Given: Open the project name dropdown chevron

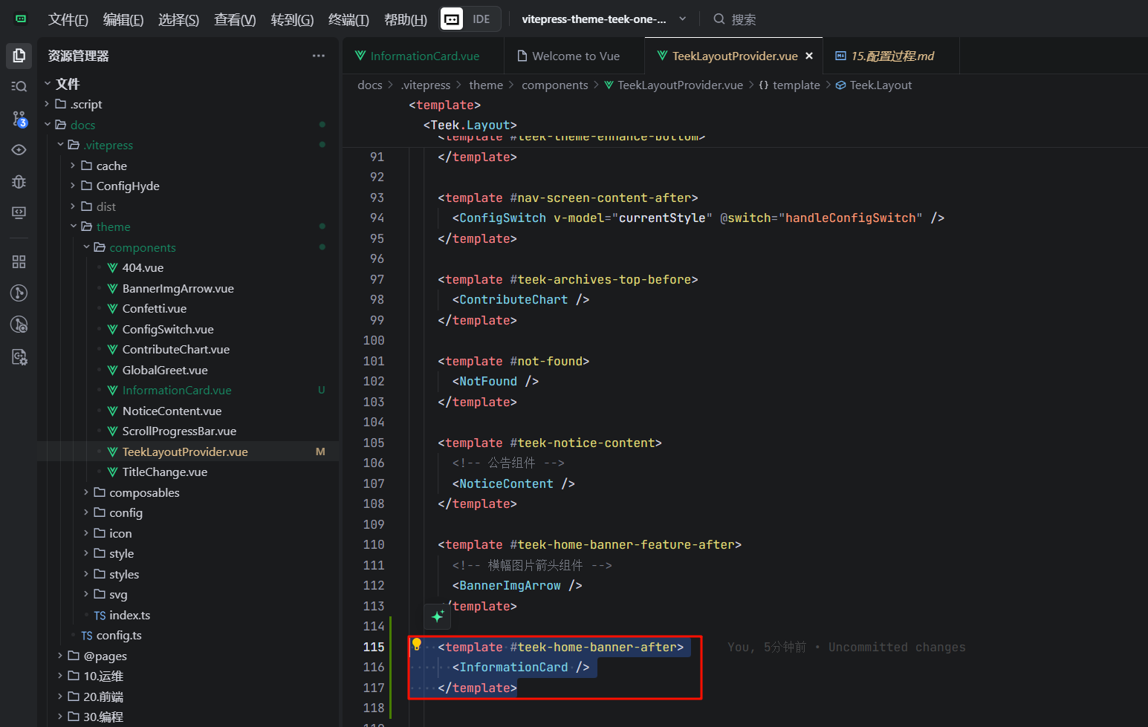Looking at the screenshot, I should [x=682, y=19].
